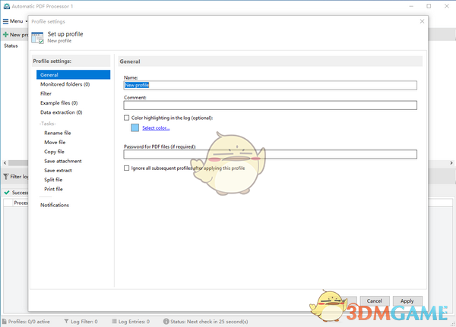Select the Save extract task
The height and width of the screenshot is (327, 456).
click(x=58, y=170)
